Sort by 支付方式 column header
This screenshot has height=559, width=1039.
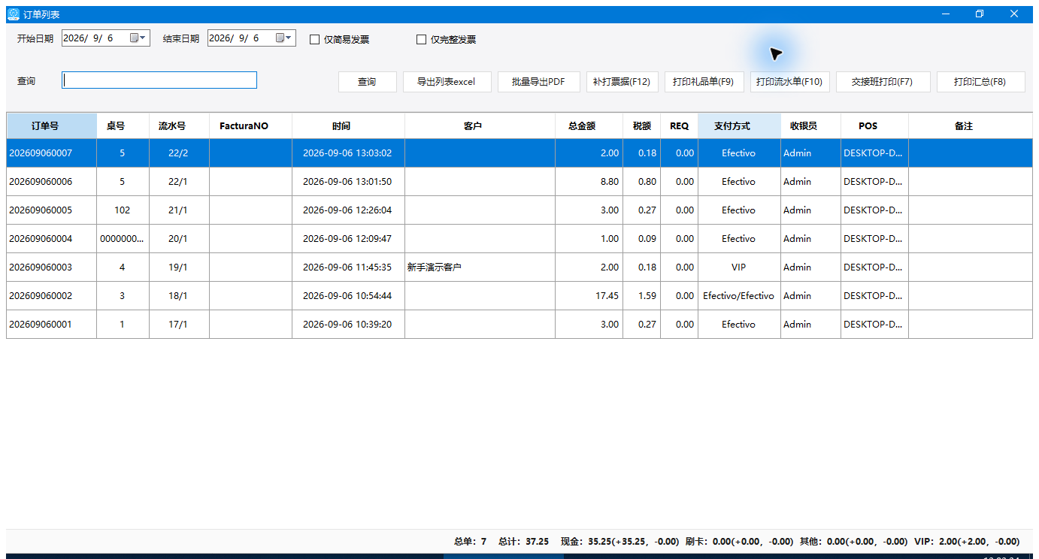740,126
